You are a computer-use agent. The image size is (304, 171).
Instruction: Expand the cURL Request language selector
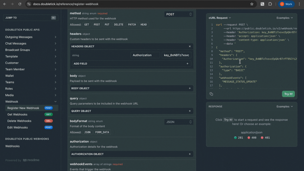tap(220, 18)
